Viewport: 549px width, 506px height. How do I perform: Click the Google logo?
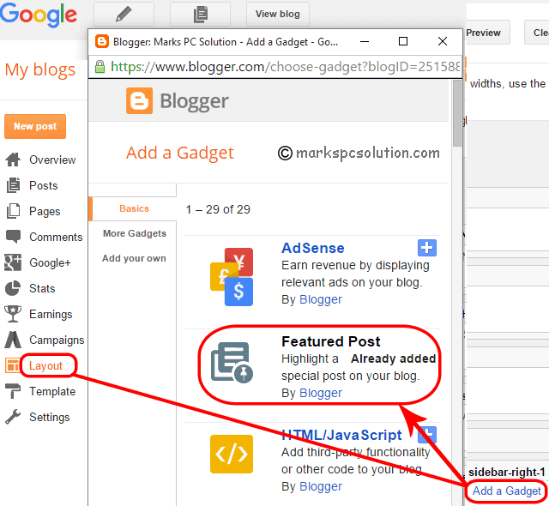(39, 15)
